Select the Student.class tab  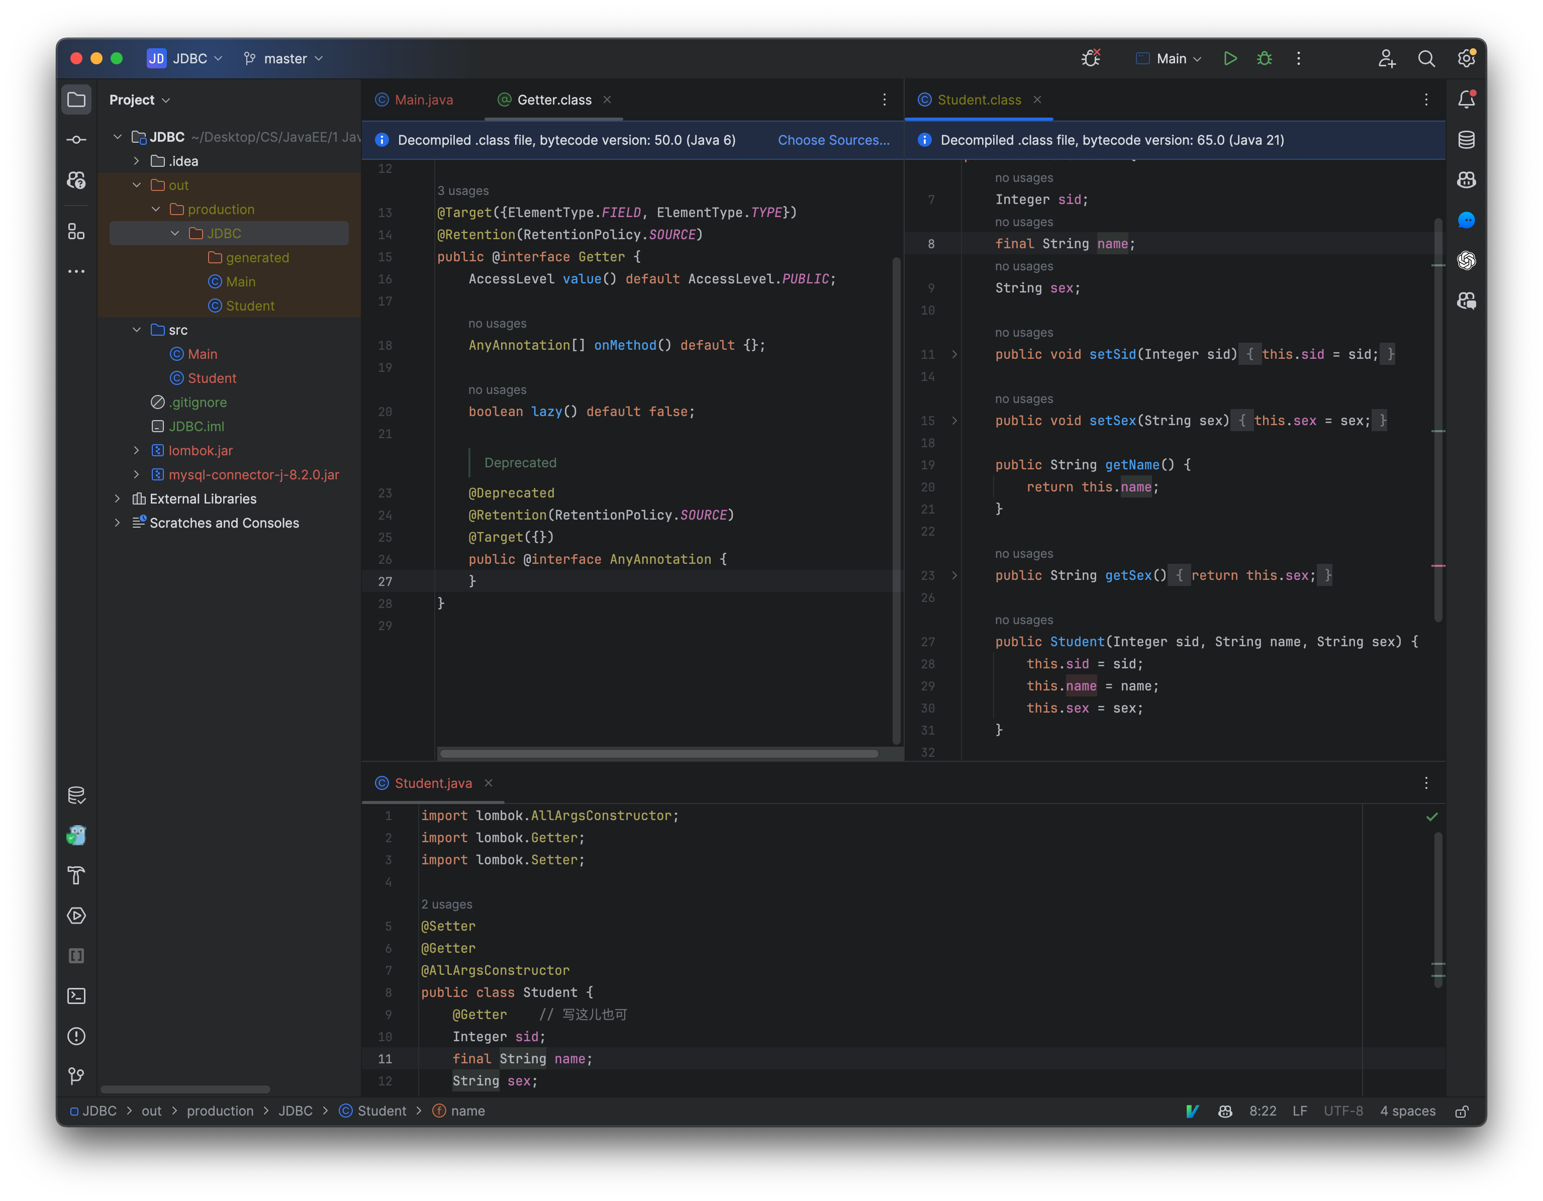(x=978, y=99)
